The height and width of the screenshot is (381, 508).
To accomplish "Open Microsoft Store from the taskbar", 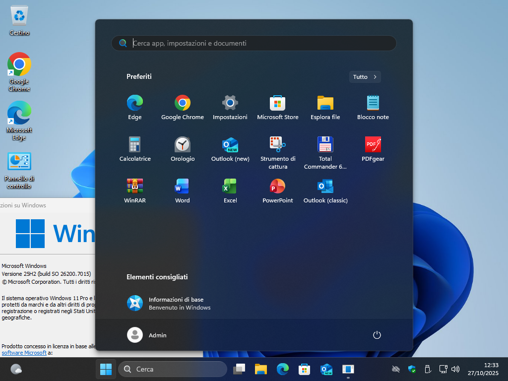I will click(304, 369).
